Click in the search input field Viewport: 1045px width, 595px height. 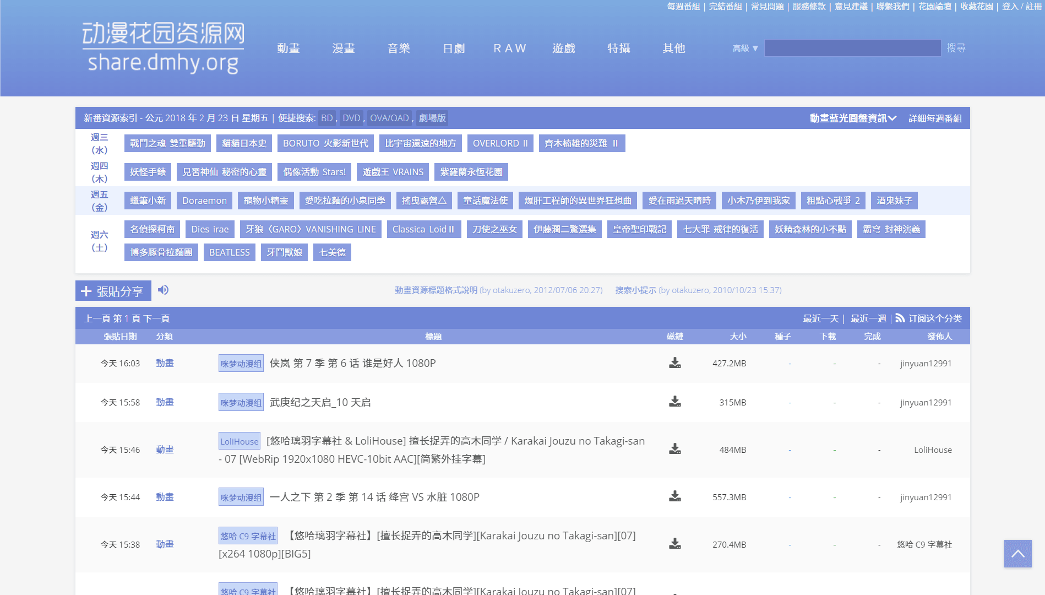click(852, 48)
